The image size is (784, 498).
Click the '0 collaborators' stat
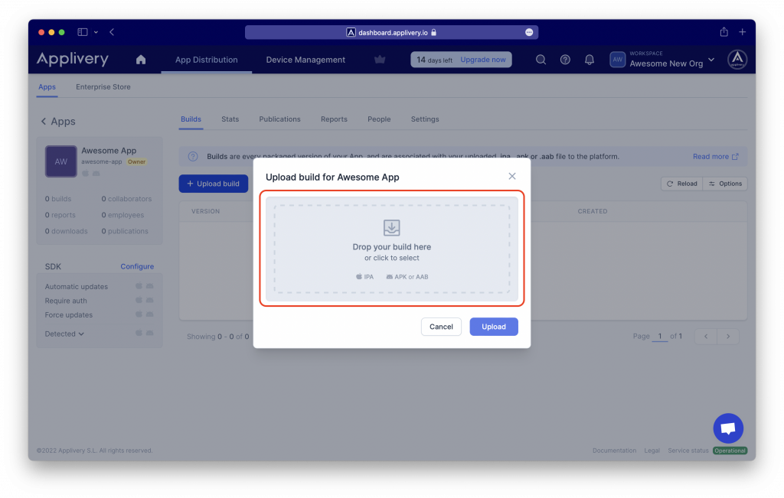126,199
